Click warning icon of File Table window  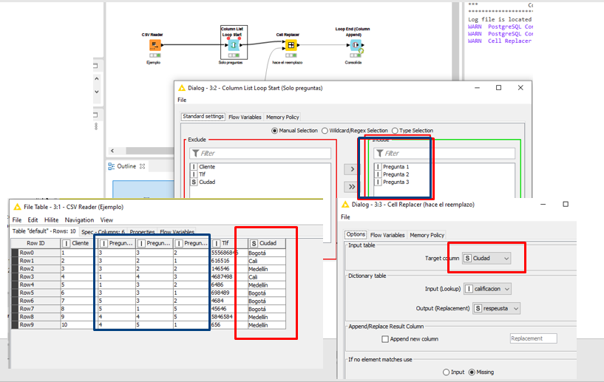tap(17, 207)
